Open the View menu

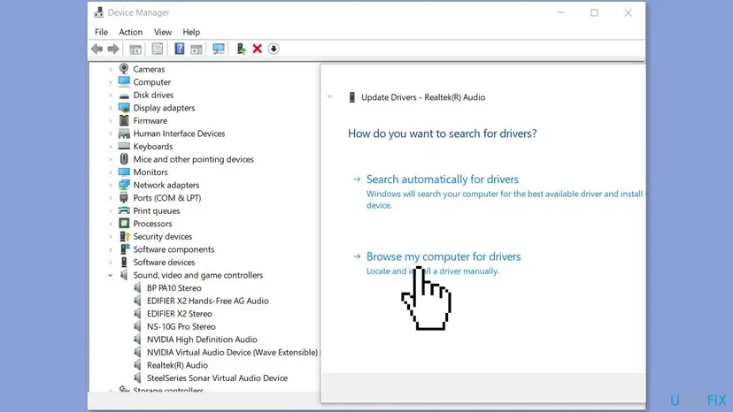click(x=163, y=32)
